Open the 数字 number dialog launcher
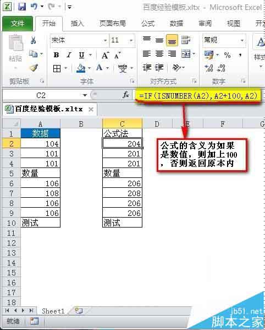 (243, 81)
